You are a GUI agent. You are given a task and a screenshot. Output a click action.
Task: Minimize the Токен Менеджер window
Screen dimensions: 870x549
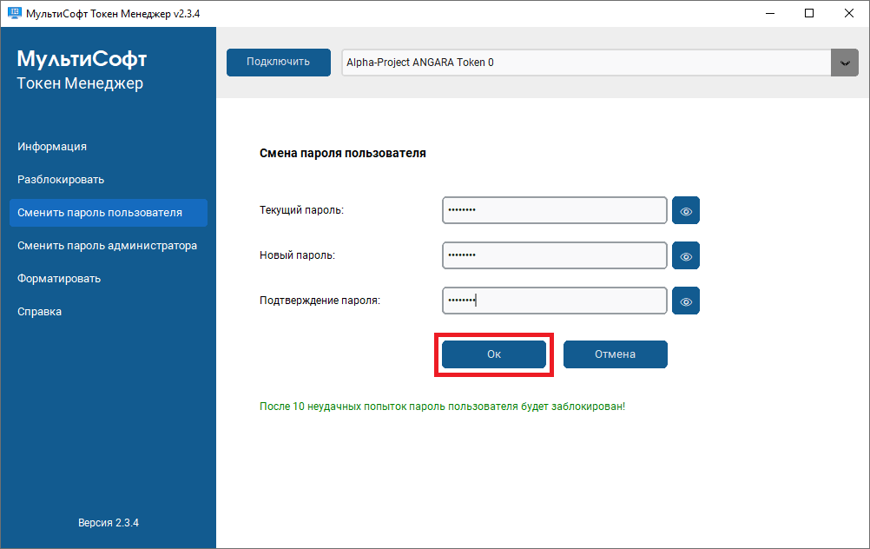(769, 13)
